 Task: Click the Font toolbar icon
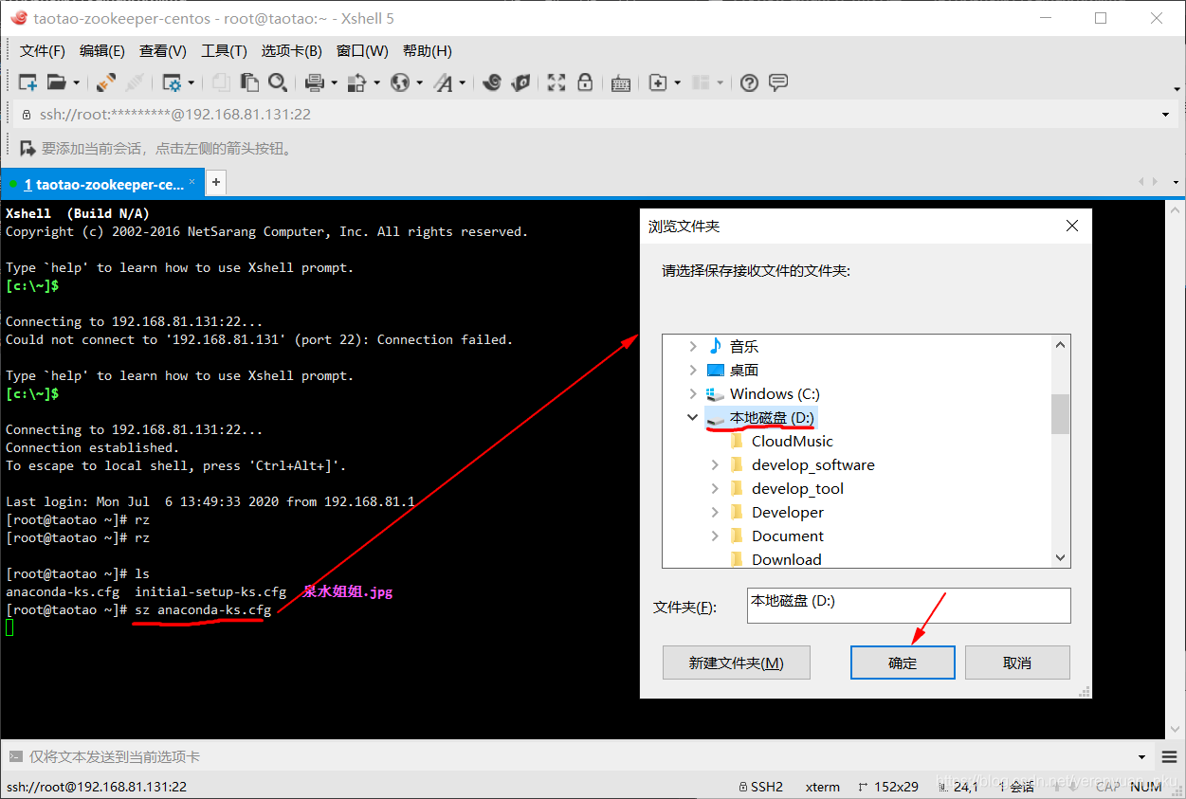(x=444, y=83)
